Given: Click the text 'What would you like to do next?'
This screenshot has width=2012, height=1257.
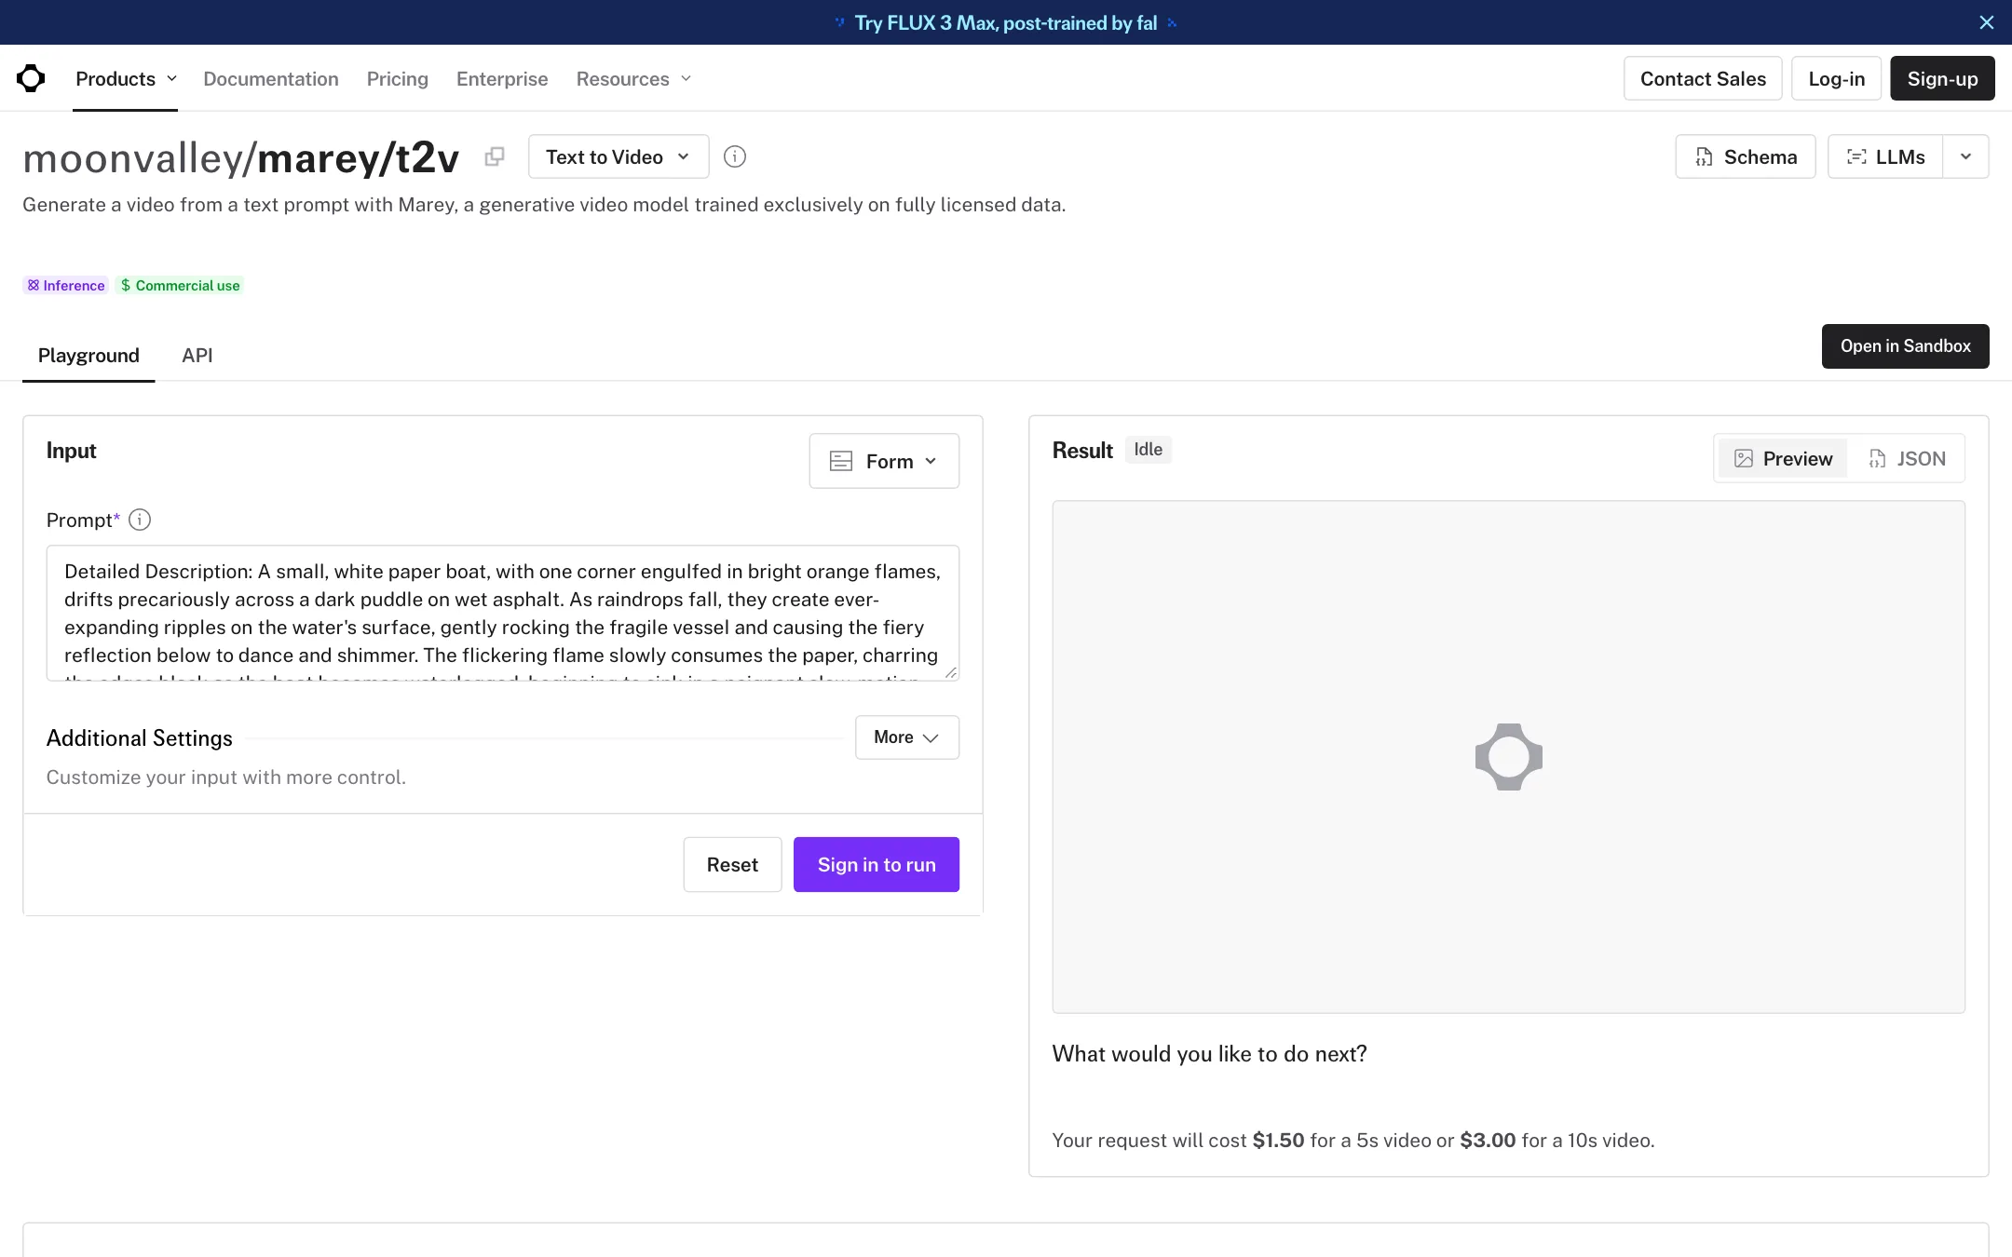Looking at the screenshot, I should tap(1209, 1053).
